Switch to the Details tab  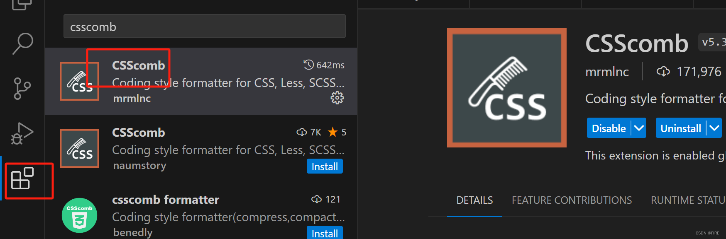point(474,200)
